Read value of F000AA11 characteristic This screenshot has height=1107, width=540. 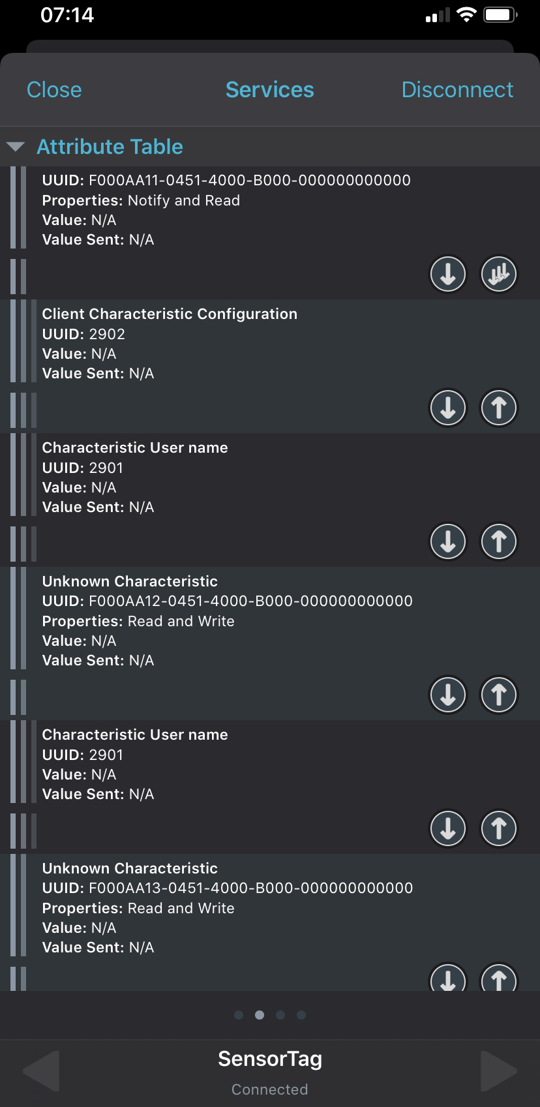[448, 274]
